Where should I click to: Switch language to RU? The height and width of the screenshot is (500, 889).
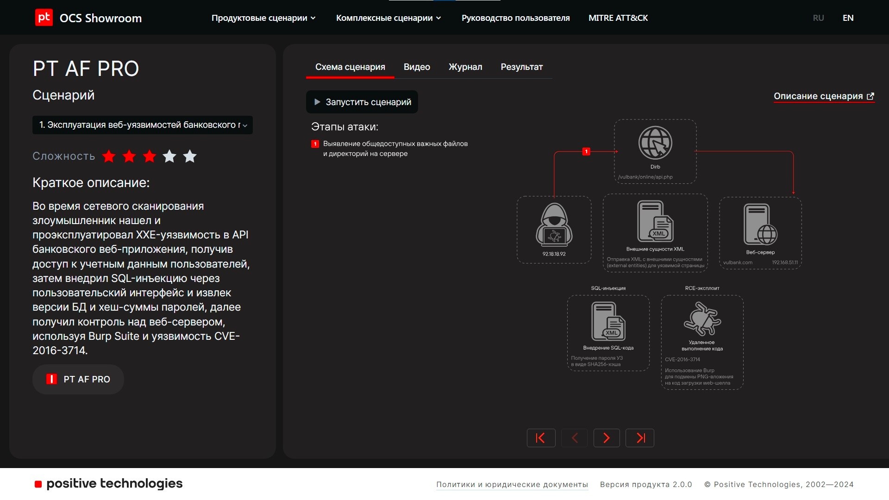(x=818, y=18)
